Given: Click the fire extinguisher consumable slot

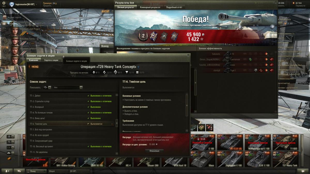Looking at the screenshot, I should (x=210, y=127).
